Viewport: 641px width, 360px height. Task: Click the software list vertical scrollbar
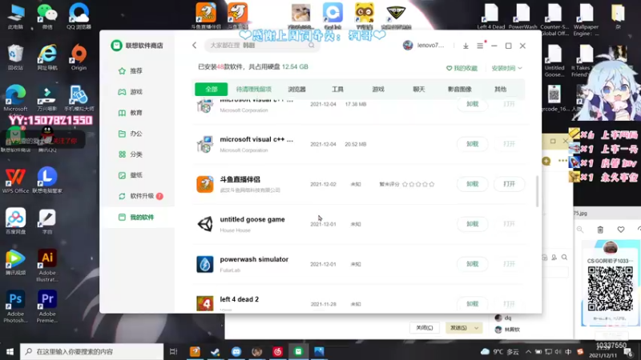pos(537,191)
